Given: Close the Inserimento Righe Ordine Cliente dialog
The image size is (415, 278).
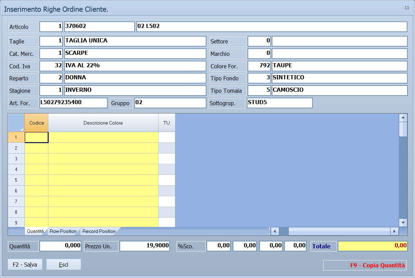Looking at the screenshot, I should pyautogui.click(x=406, y=8).
